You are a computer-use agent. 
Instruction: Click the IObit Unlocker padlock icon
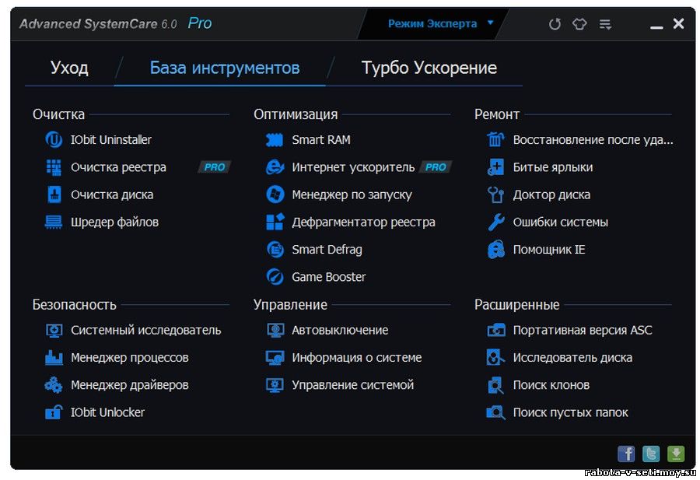click(x=54, y=412)
